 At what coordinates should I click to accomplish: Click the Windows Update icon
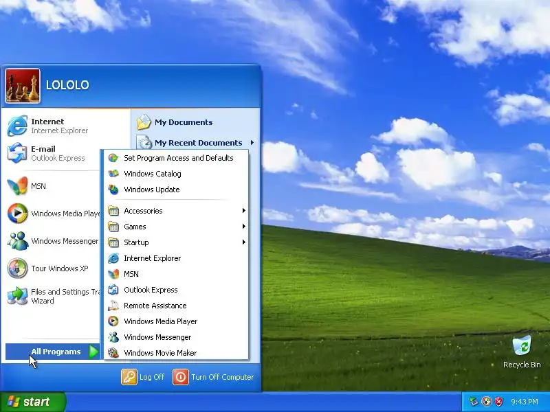click(113, 190)
